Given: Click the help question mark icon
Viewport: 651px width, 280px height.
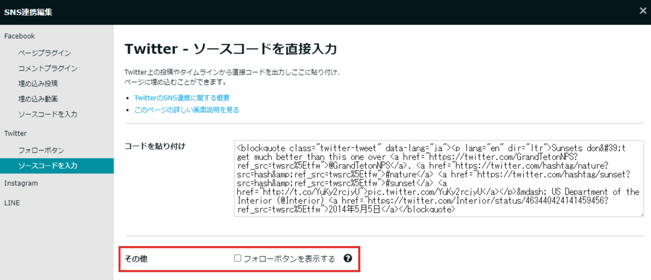Looking at the screenshot, I should point(348,258).
